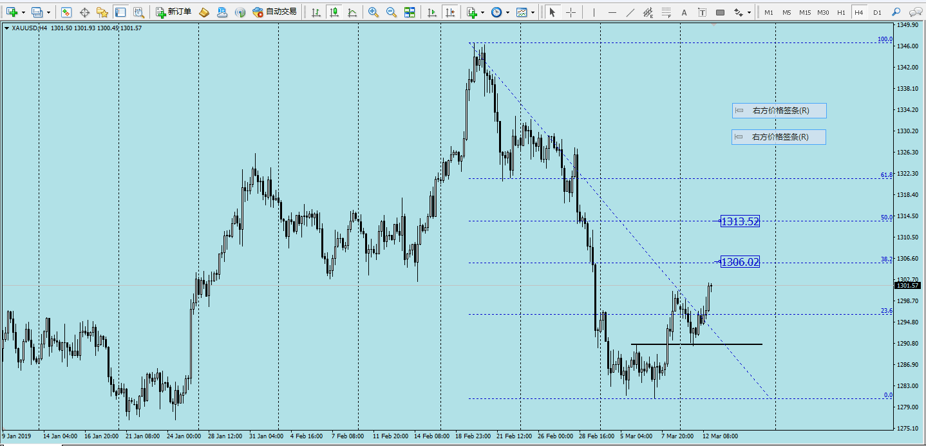Select the standard cursor arrow tool
Viewport: 926px width, 446px height.
[x=553, y=12]
